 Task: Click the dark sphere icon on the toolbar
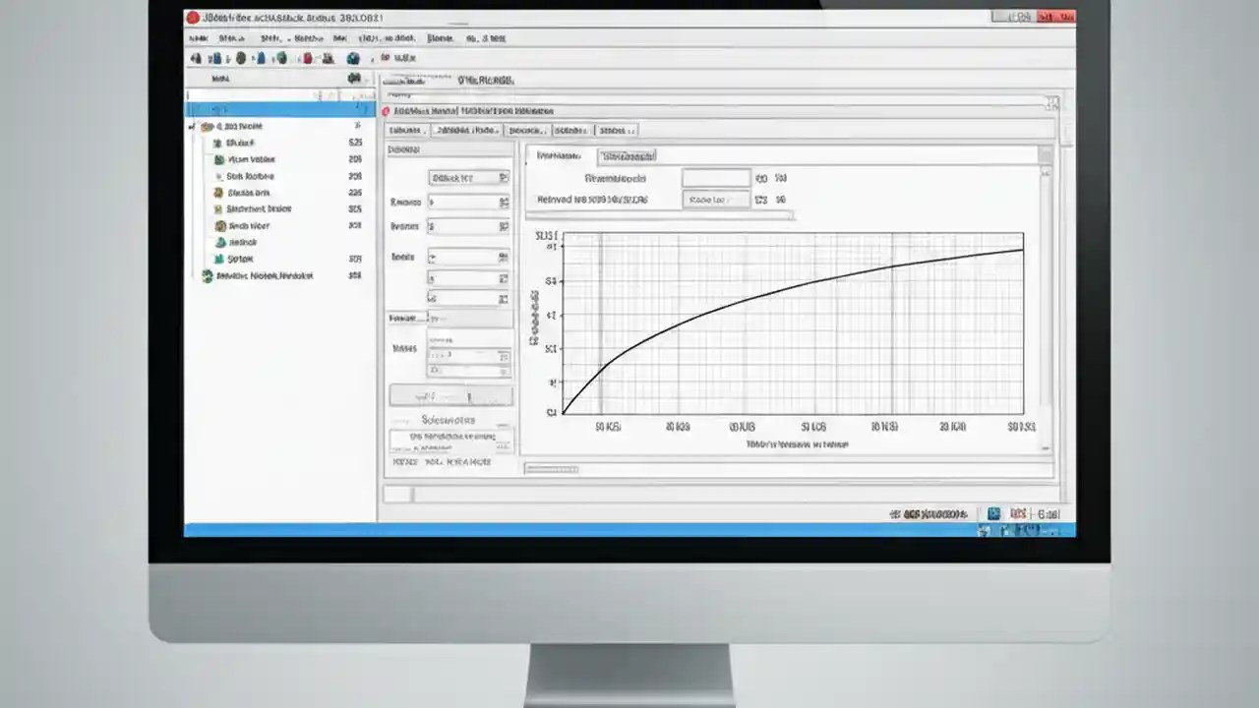click(x=240, y=58)
